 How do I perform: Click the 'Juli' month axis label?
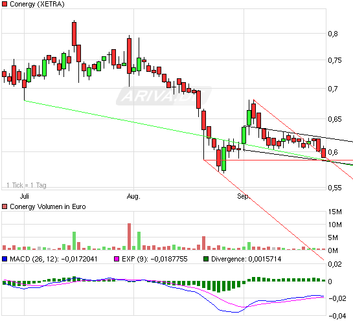[25, 196]
